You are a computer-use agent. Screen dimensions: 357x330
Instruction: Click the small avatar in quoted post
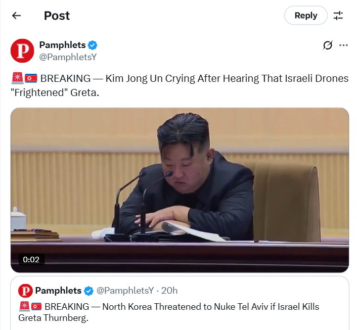coord(25,291)
